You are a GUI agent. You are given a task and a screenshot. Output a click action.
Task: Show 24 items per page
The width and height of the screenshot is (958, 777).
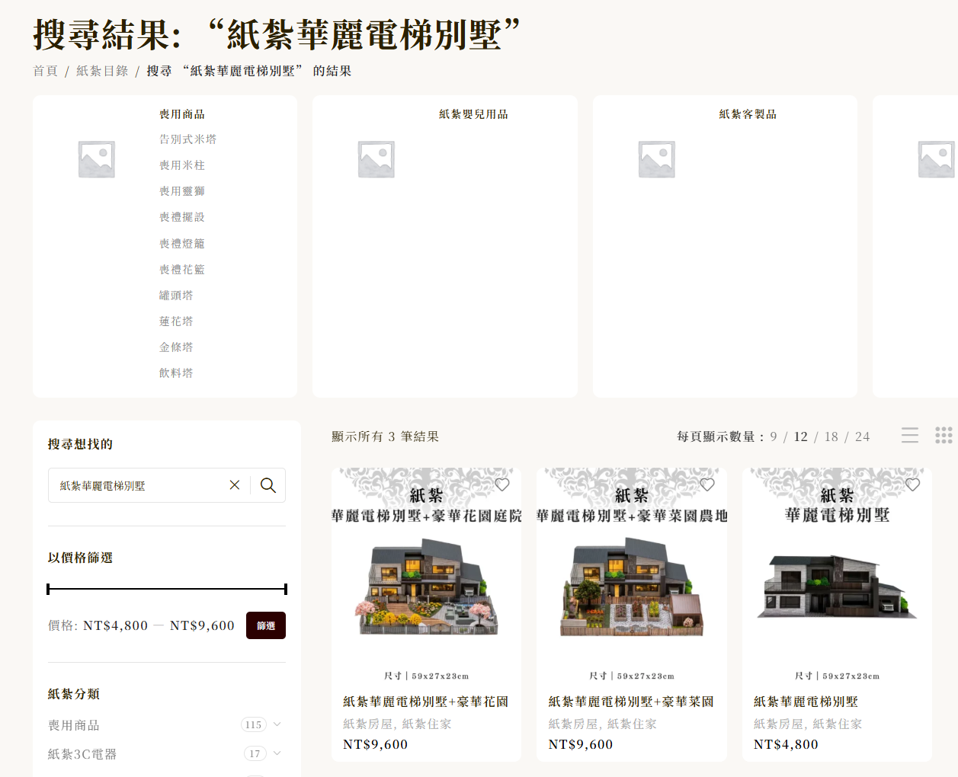[x=862, y=436]
